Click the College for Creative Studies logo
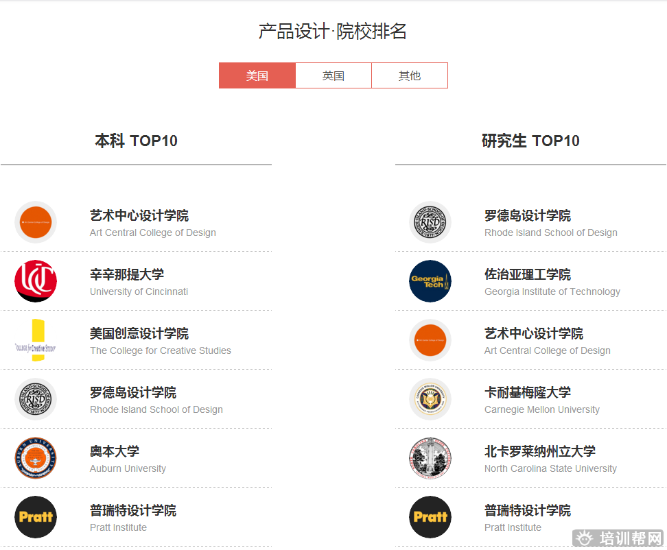Screen dimensions: 667x550 click(x=36, y=341)
